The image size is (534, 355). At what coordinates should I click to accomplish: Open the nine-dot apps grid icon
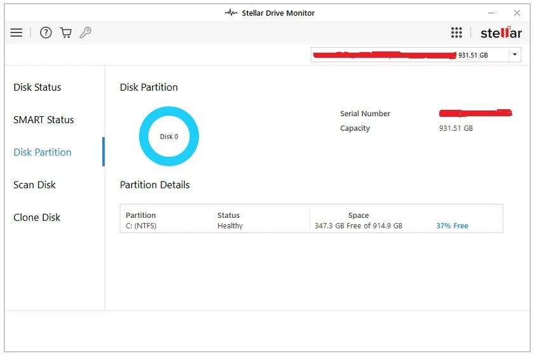[456, 32]
